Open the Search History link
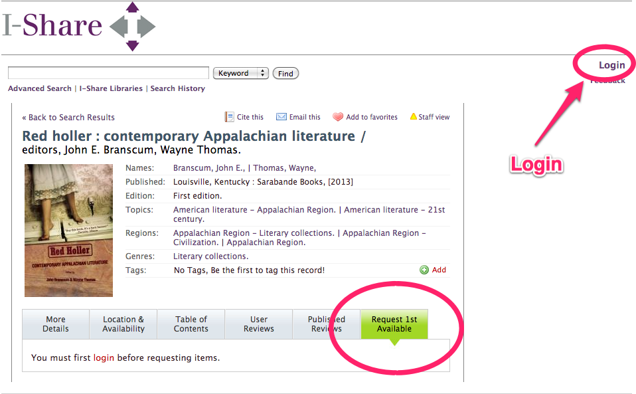Screen dimensions: 636x394 [x=177, y=88]
